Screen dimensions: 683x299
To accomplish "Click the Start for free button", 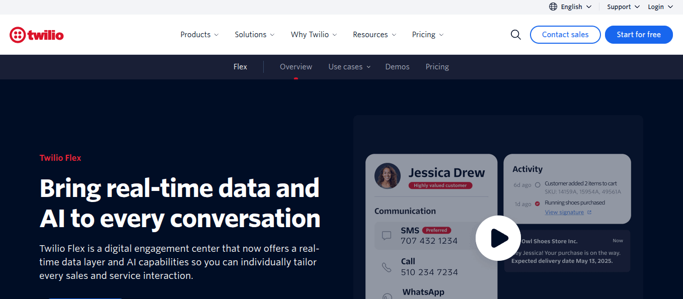I will tap(639, 35).
